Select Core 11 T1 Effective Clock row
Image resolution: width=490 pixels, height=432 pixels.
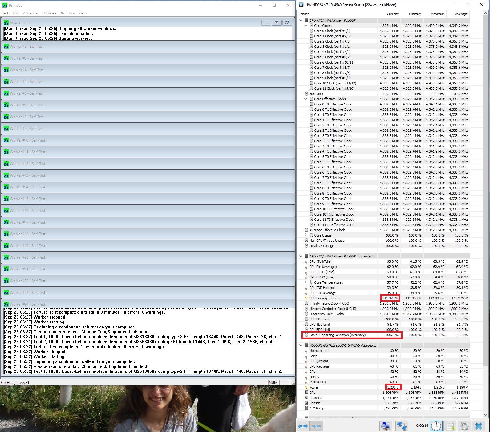tap(383, 225)
